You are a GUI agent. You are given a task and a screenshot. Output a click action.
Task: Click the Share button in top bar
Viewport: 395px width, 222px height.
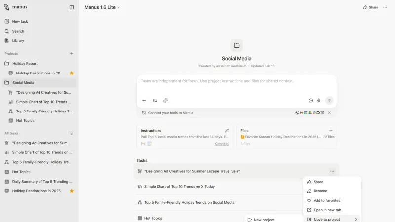tap(371, 7)
